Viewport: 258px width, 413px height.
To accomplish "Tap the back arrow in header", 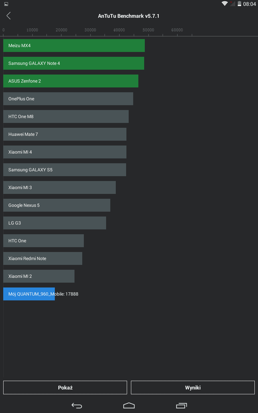I will click(9, 16).
